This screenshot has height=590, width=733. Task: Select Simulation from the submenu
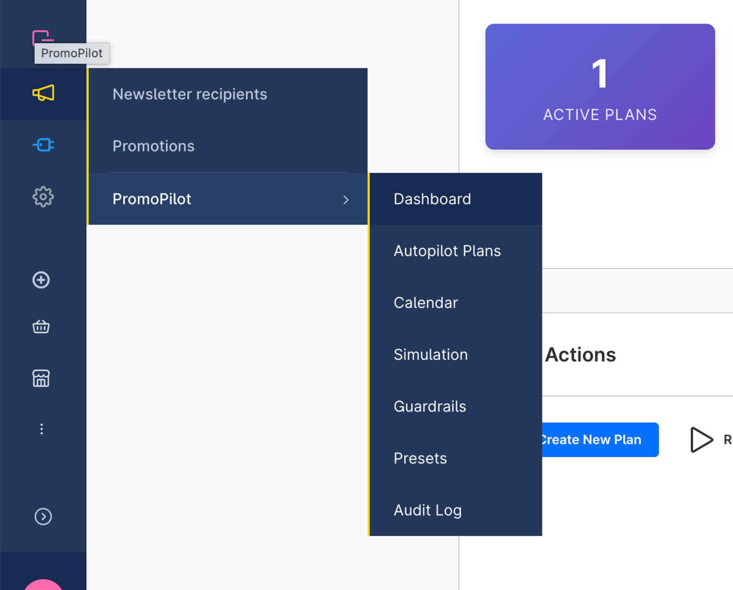point(430,355)
